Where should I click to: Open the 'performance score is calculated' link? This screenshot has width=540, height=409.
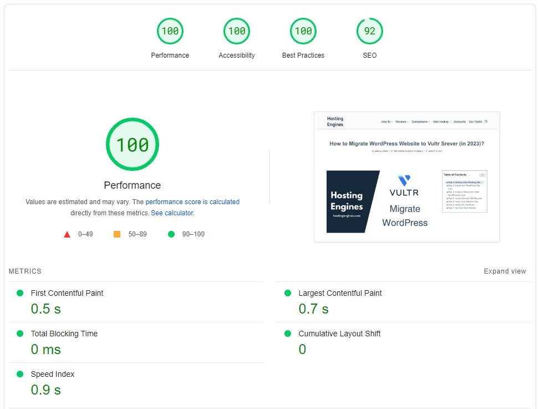pos(192,202)
